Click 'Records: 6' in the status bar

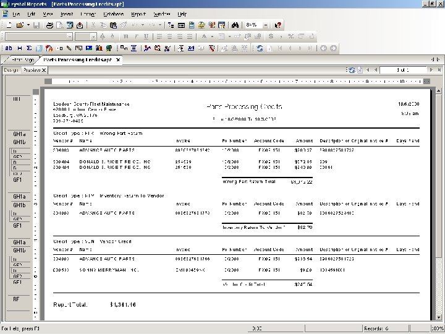tap(376, 328)
